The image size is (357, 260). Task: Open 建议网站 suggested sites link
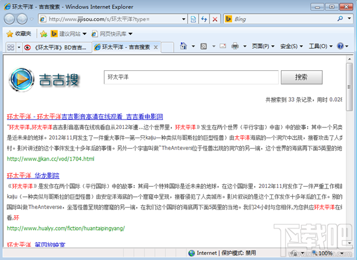tap(68, 34)
